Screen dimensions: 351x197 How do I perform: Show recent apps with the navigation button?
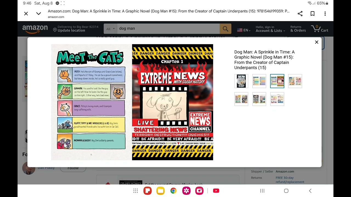tap(262, 191)
